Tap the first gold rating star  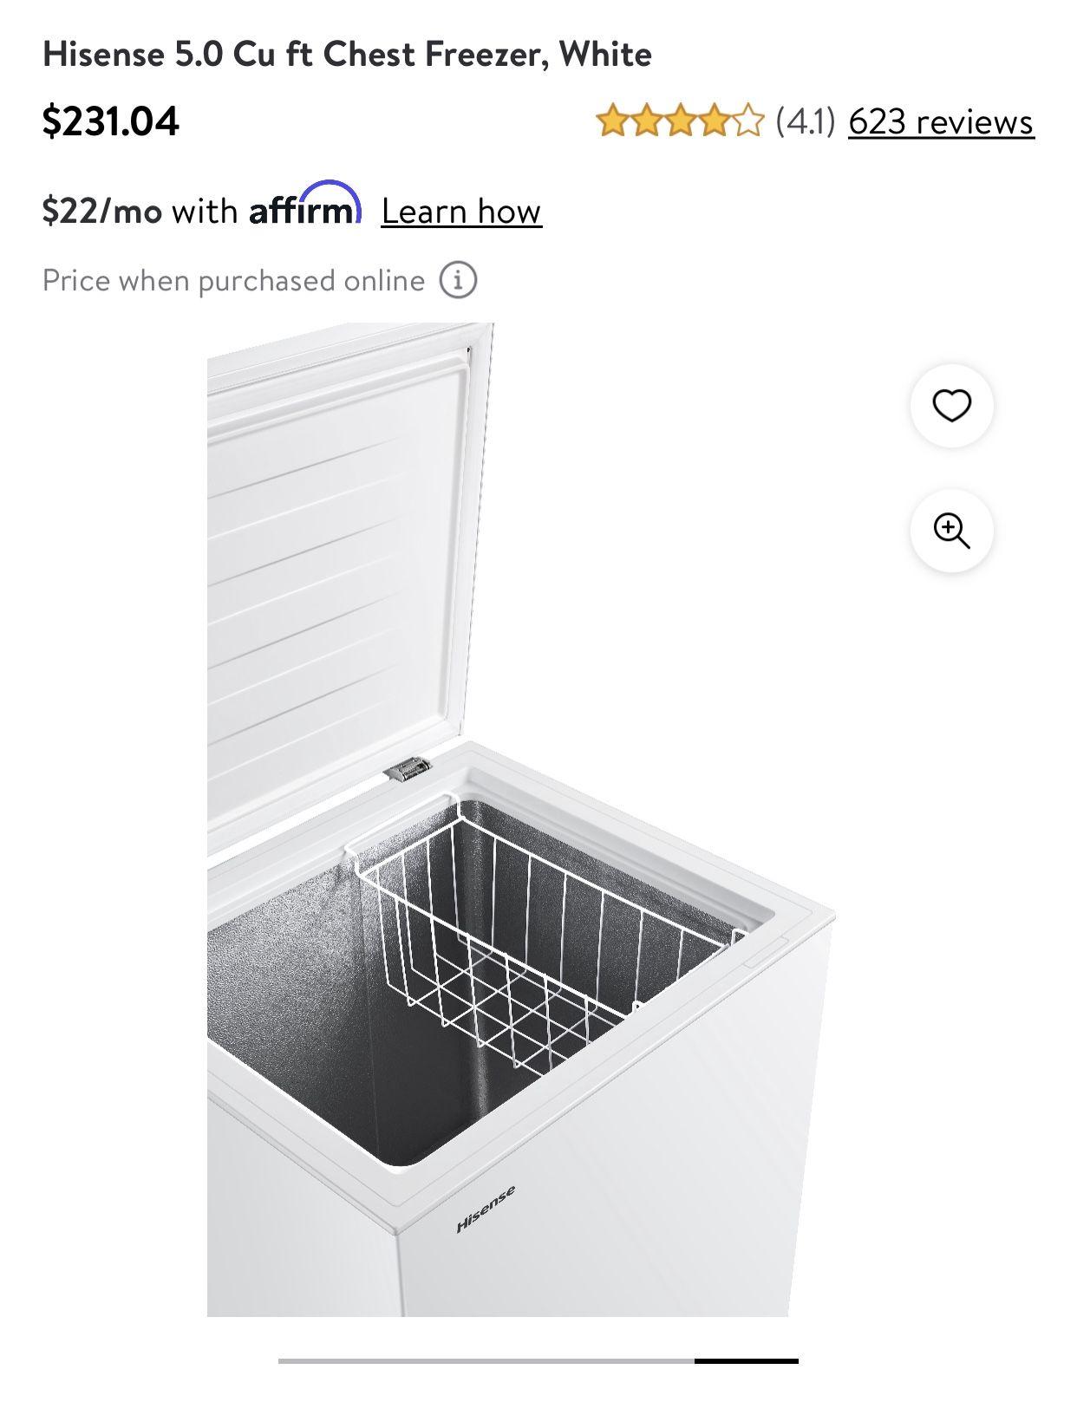pyautogui.click(x=612, y=121)
